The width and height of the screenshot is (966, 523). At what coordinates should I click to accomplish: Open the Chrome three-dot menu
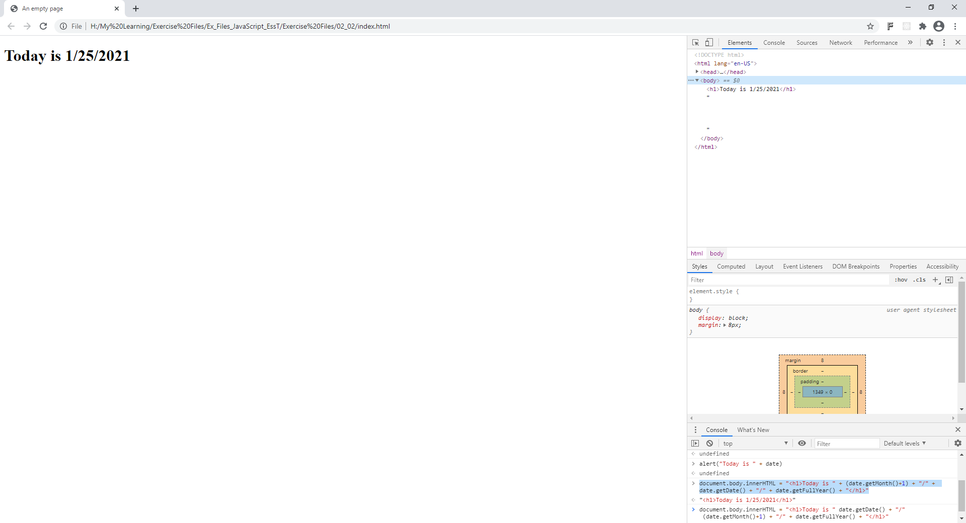955,26
